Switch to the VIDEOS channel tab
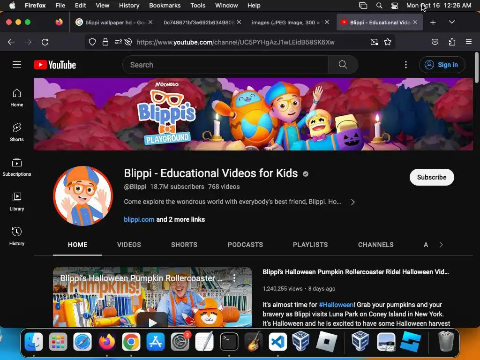 [129, 245]
